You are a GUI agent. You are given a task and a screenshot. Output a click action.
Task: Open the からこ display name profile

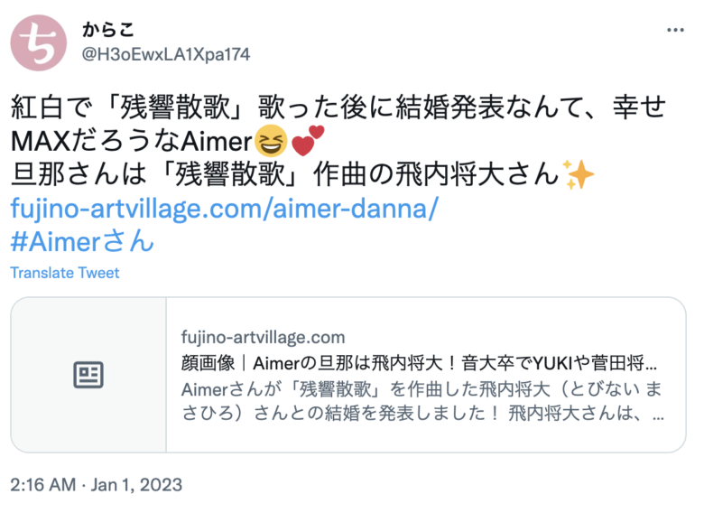click(108, 30)
